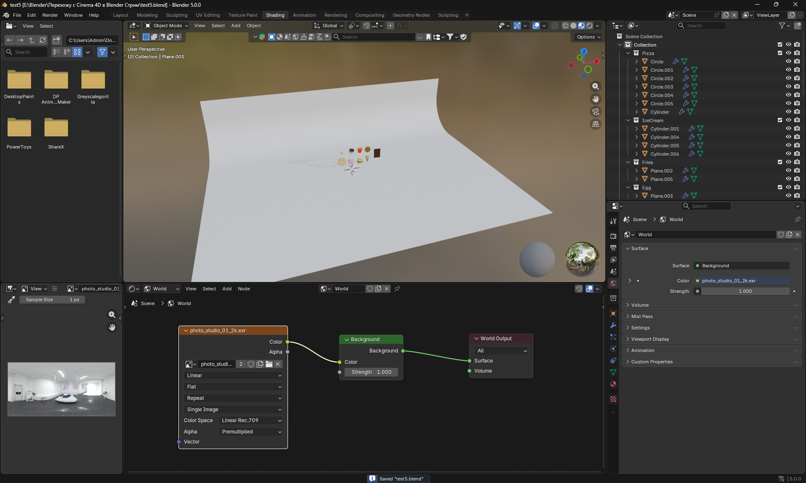Refresh the file browser directory
This screenshot has height=483, width=806.
click(x=42, y=40)
